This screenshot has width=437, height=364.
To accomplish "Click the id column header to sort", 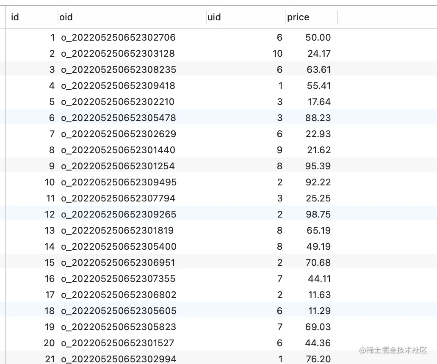I will 15,17.
